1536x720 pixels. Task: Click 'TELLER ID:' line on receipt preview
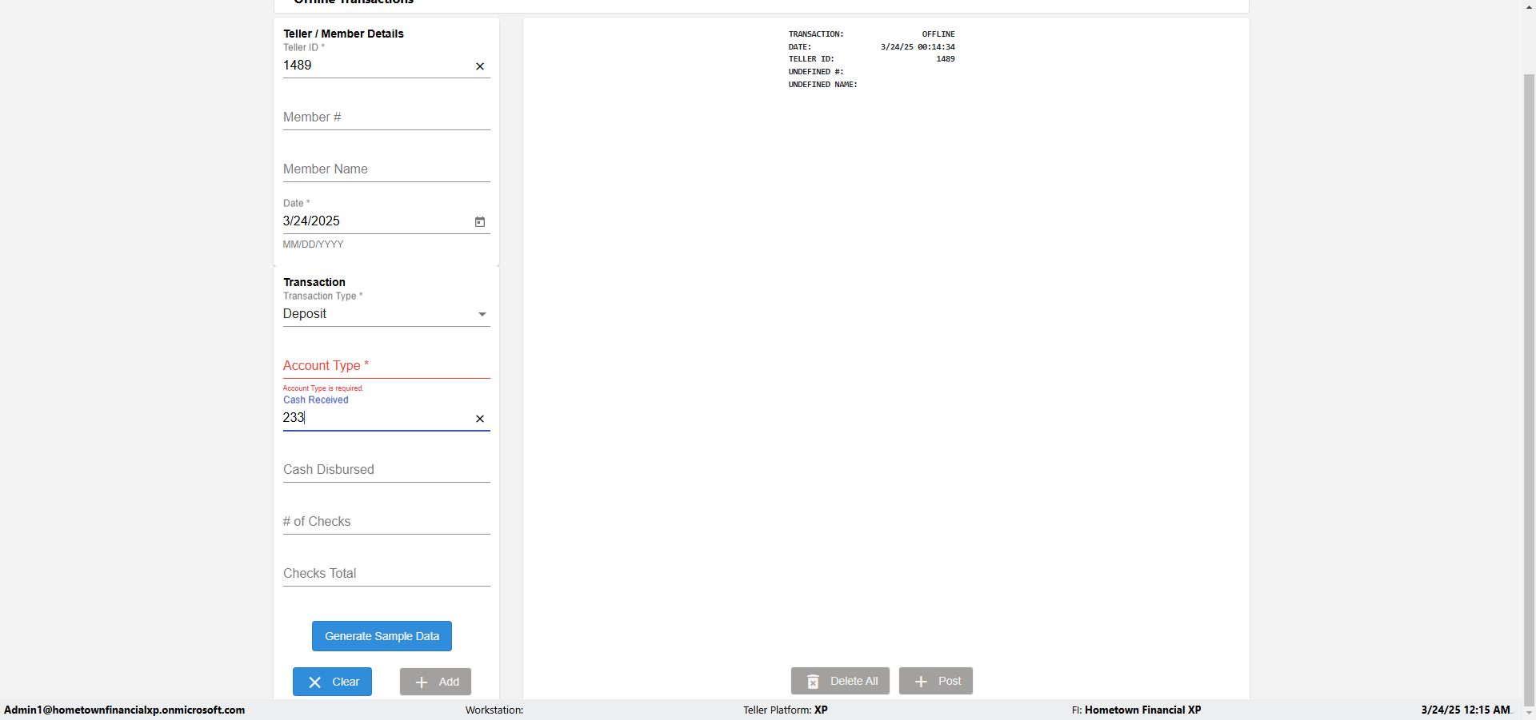(x=811, y=59)
